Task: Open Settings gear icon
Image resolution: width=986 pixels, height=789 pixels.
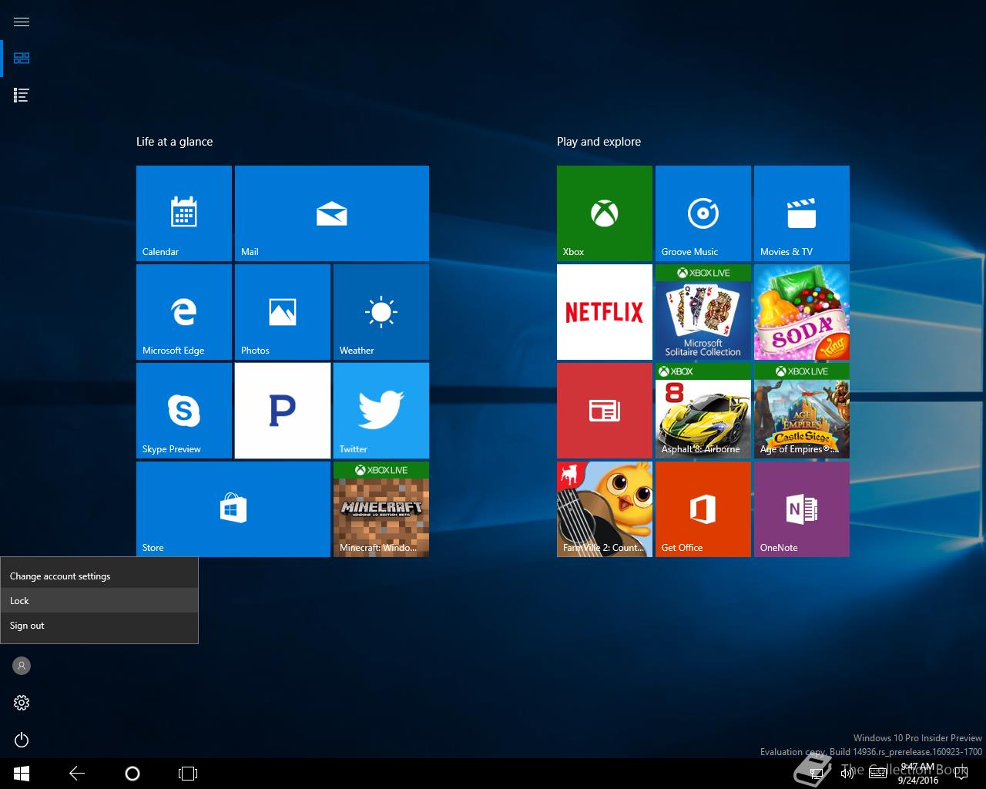Action: click(22, 703)
